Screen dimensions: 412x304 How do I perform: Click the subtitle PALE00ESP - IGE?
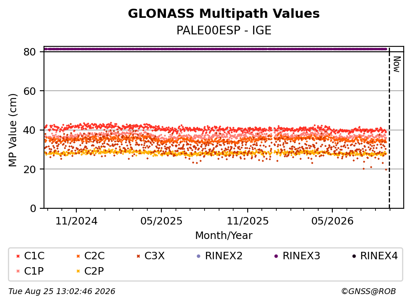click(224, 30)
